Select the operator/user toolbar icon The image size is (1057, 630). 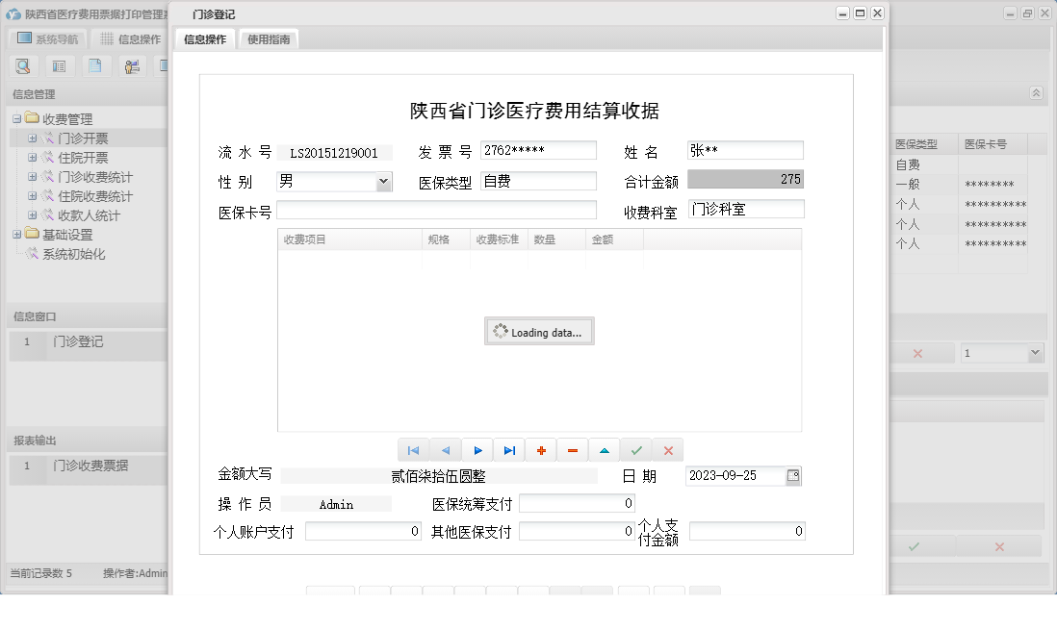[132, 65]
